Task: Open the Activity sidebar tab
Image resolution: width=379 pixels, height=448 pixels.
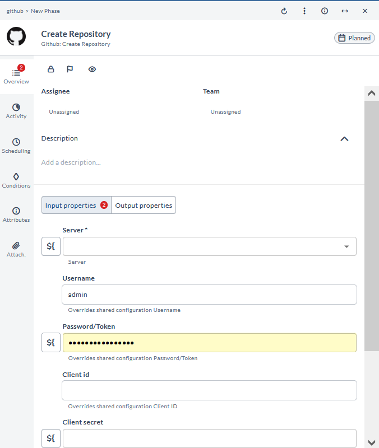Action: (x=16, y=111)
